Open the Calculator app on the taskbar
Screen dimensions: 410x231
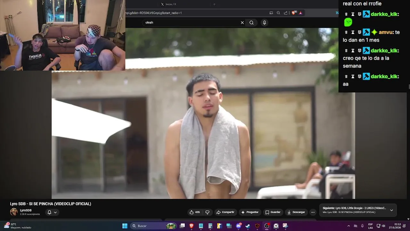(x=210, y=226)
